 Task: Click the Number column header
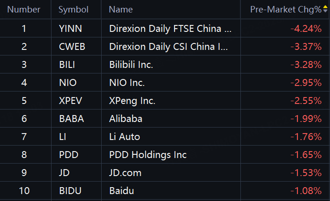(24, 9)
